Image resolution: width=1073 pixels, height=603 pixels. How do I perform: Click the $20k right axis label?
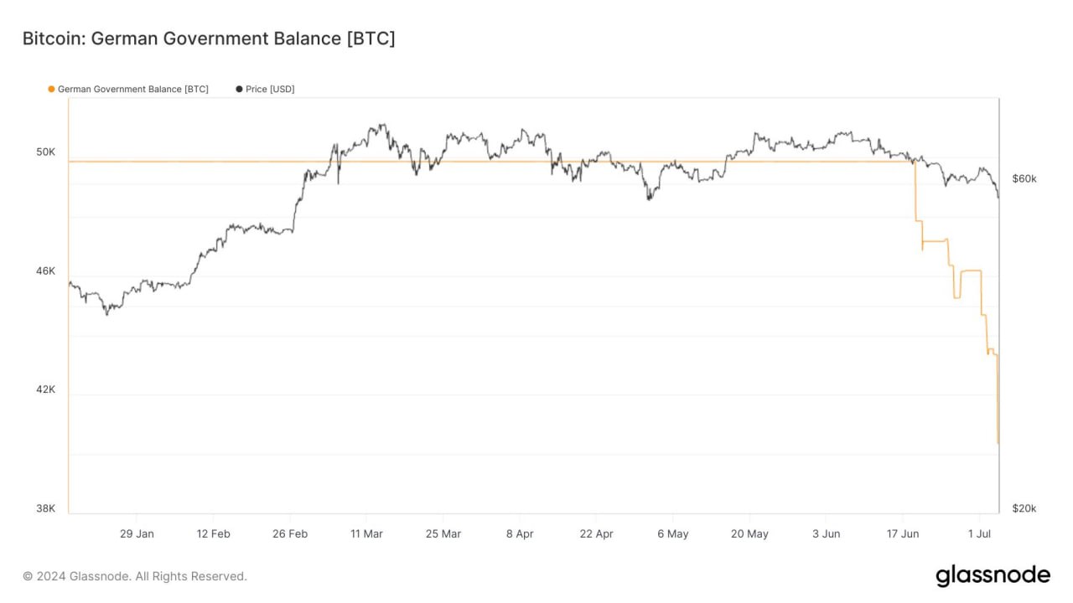click(1024, 508)
